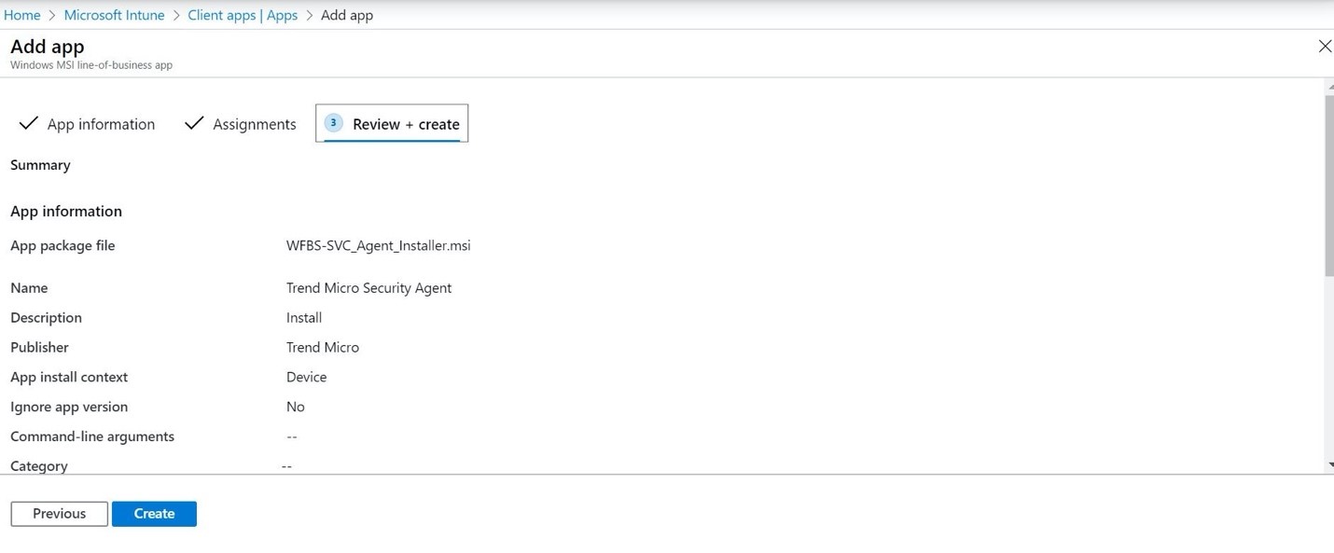Click the App install context label
The image size is (1334, 553).
[x=69, y=378]
